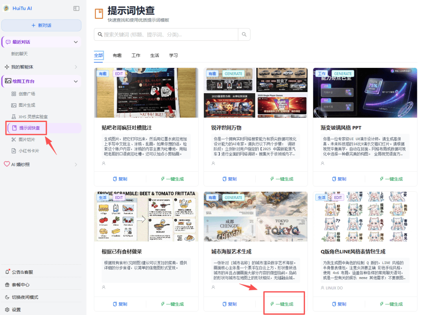The image size is (424, 315).
Task: Open 创意广场 in the sidebar
Action: point(27,94)
